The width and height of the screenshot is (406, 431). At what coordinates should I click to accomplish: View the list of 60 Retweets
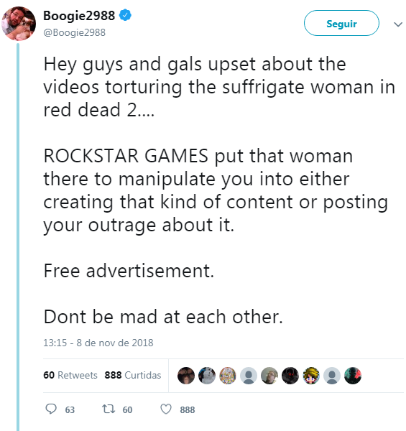pyautogui.click(x=70, y=375)
